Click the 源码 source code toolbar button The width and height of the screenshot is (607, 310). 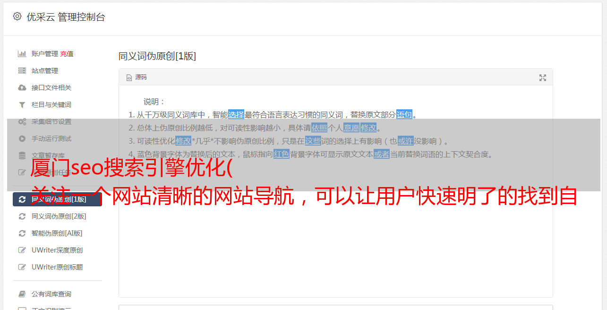coord(137,77)
